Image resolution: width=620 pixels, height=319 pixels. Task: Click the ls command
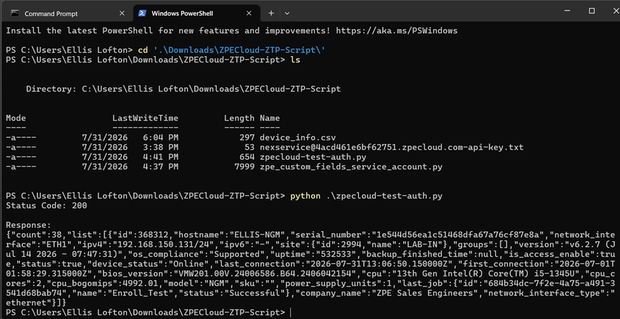pos(295,60)
